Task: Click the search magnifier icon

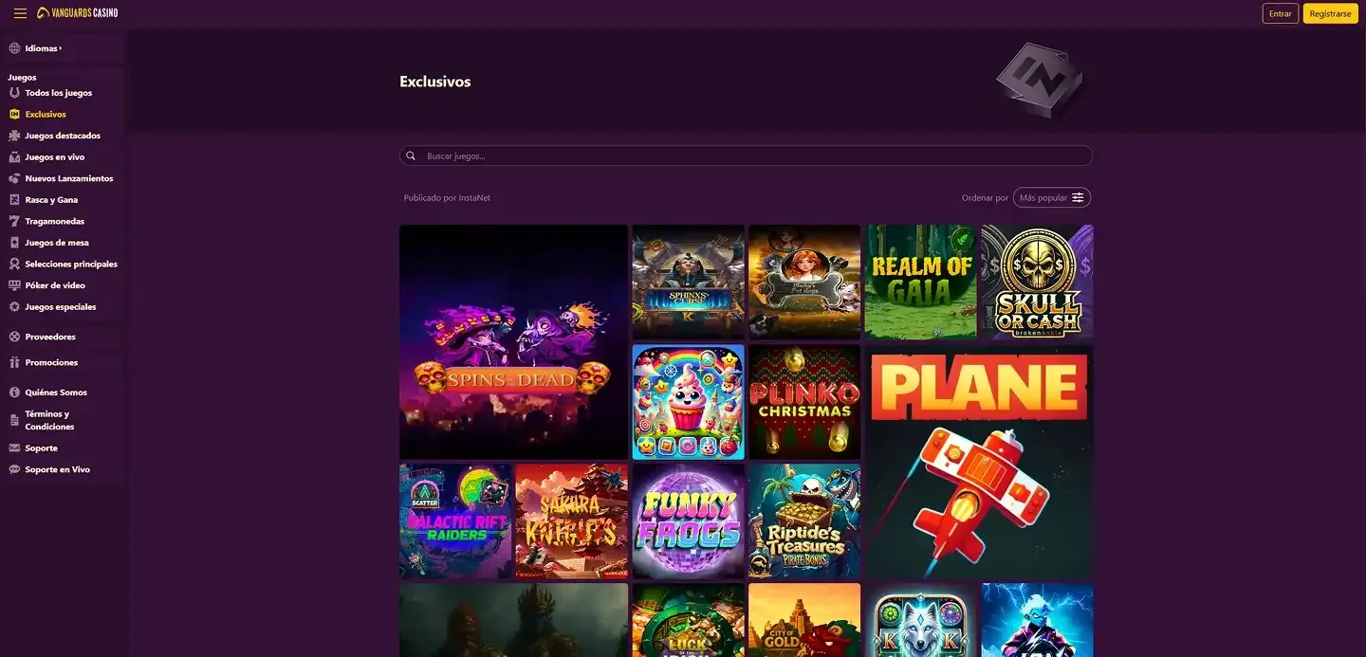Action: (x=411, y=155)
